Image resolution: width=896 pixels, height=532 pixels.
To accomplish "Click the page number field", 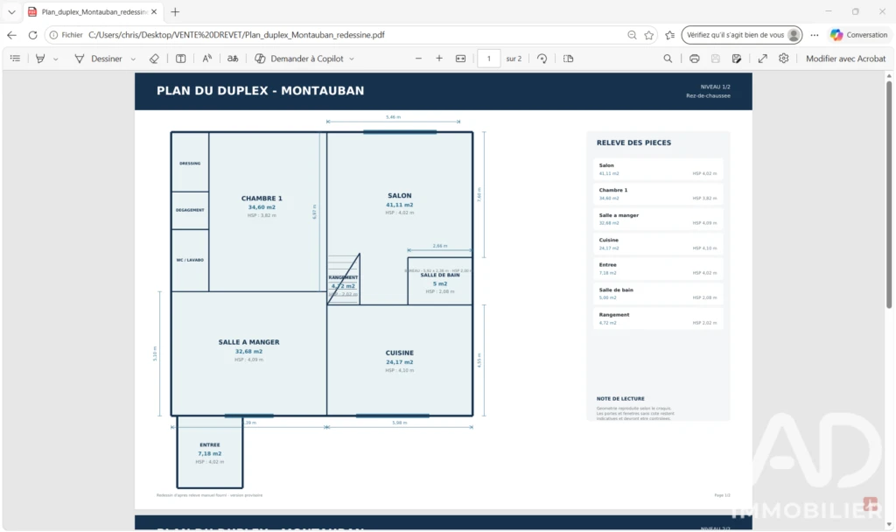I will click(488, 59).
